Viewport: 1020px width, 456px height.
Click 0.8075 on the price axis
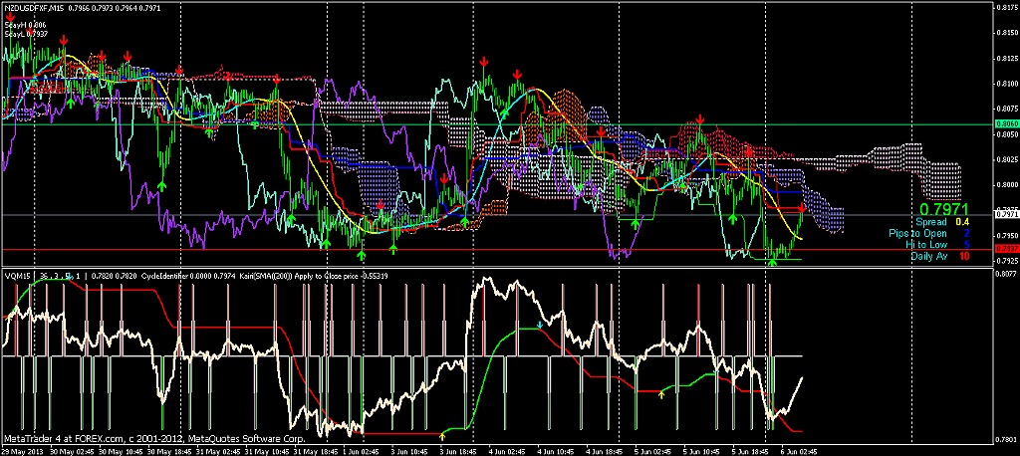[x=1006, y=109]
